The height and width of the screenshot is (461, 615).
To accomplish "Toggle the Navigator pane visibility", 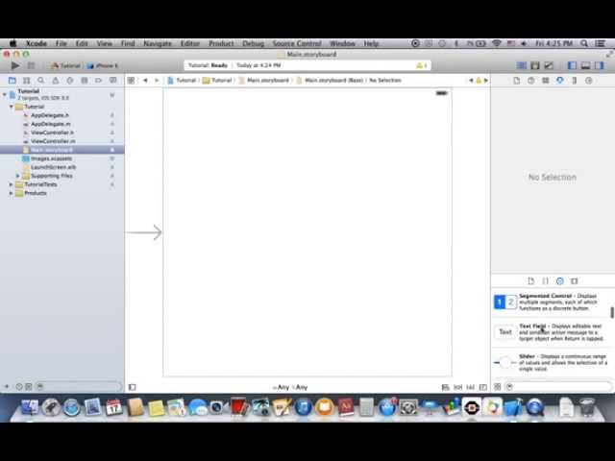I will (x=572, y=65).
